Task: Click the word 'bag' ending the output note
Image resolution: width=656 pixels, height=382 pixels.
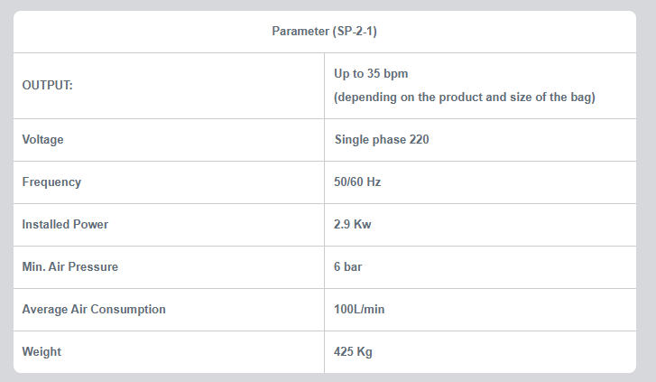Action: click(x=581, y=98)
